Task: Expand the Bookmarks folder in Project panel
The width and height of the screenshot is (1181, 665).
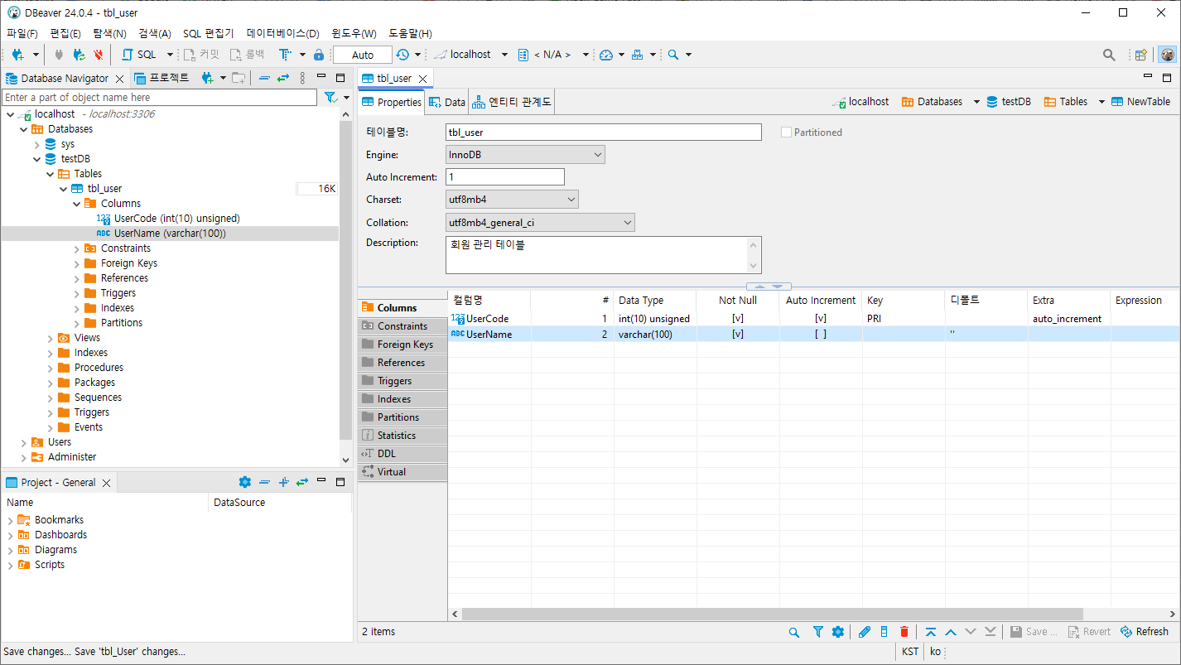Action: tap(11, 520)
